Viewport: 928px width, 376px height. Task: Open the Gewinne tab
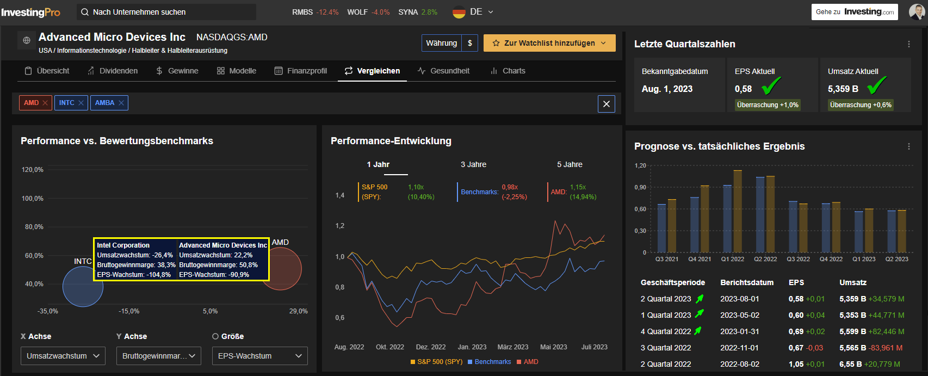point(177,71)
